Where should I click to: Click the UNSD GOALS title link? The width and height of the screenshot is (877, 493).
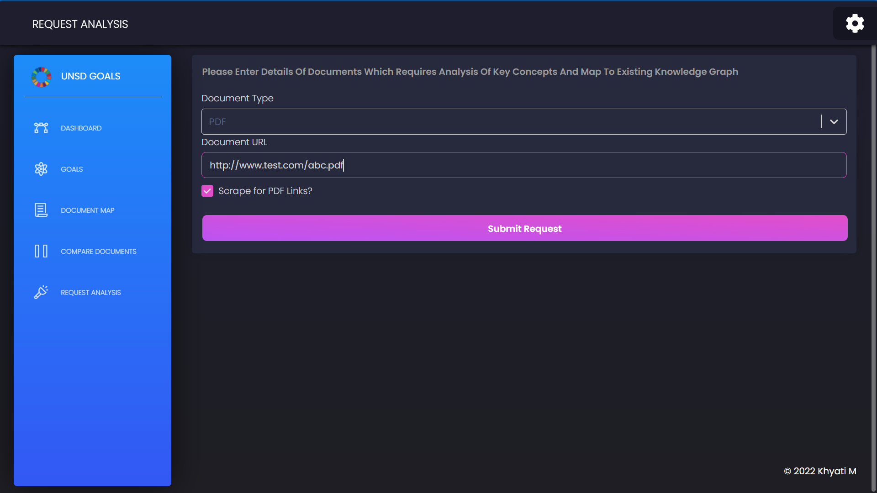tap(90, 76)
